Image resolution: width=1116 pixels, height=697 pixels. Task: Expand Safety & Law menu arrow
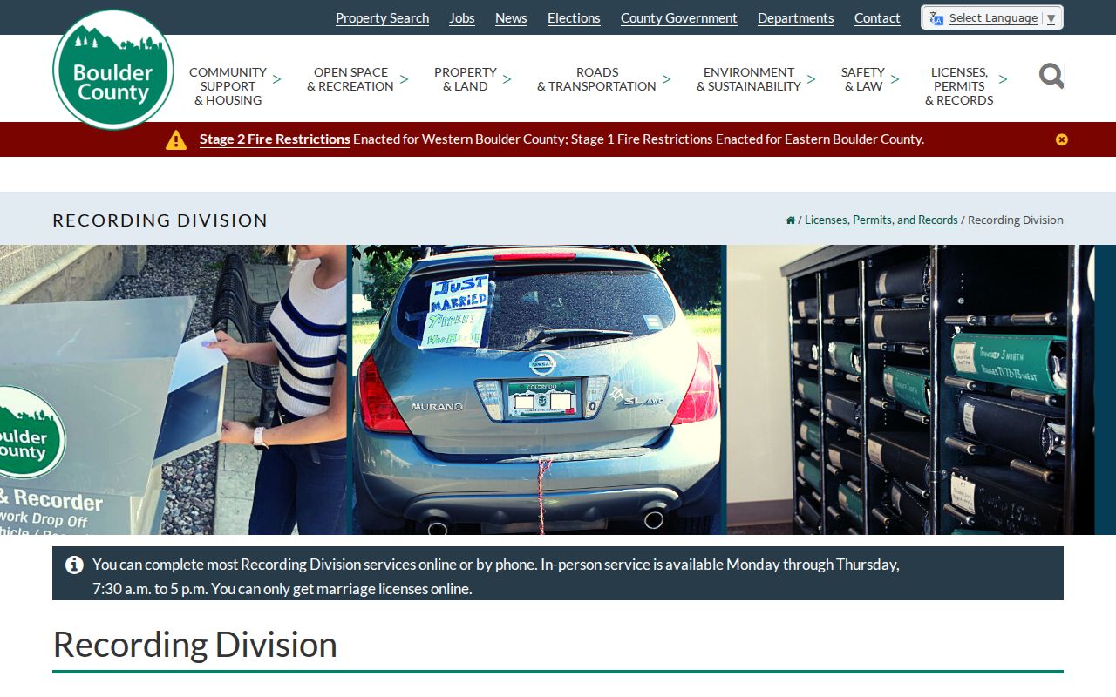tap(895, 79)
